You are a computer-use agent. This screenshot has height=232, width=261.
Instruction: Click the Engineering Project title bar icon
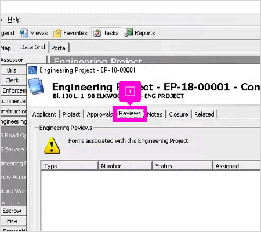tap(32, 70)
